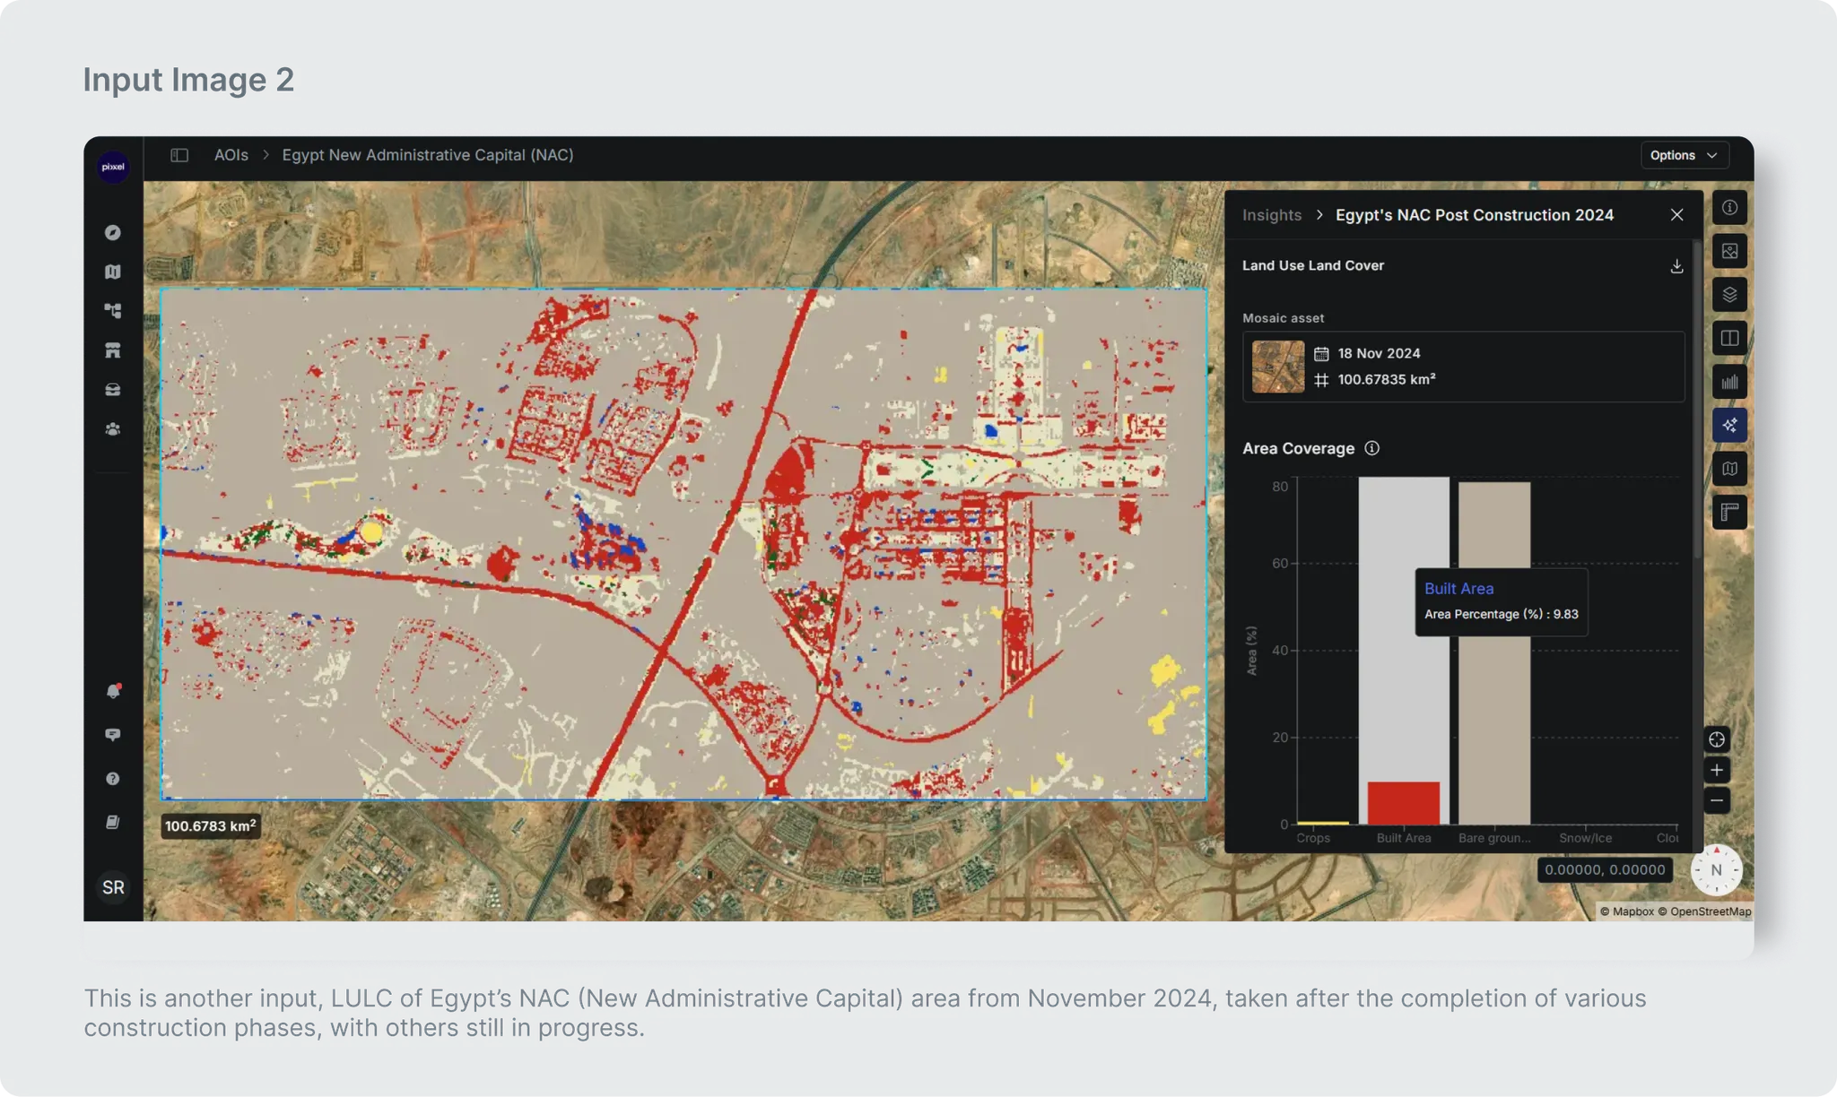Open the SR user avatar
The image size is (1837, 1097).
tap(113, 887)
